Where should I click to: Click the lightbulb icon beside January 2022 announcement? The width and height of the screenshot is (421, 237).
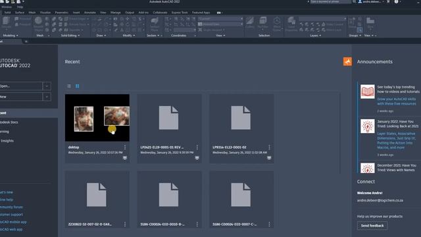(367, 126)
